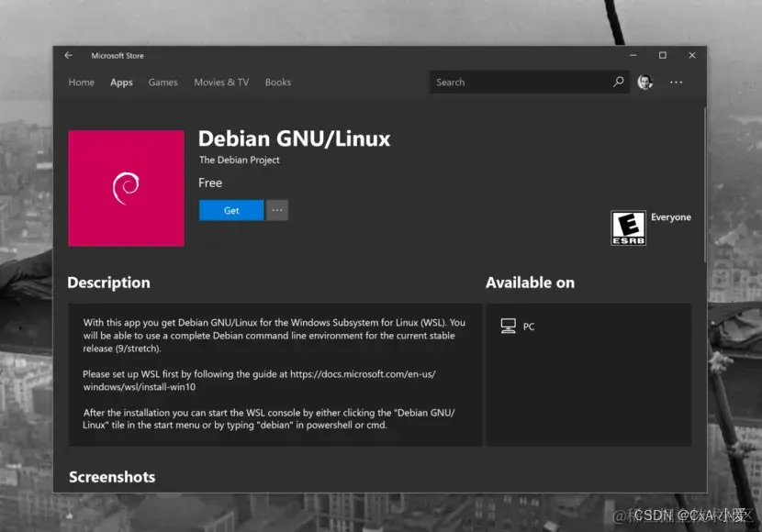Click the vertical scrollbar thumb
Screen dimensions: 762x532
[x=704, y=184]
